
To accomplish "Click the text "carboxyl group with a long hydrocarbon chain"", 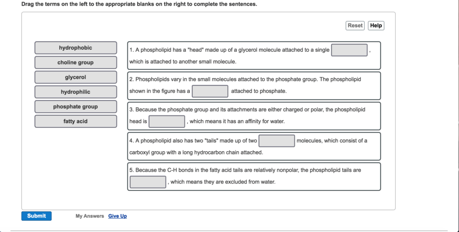I will pos(196,153).
